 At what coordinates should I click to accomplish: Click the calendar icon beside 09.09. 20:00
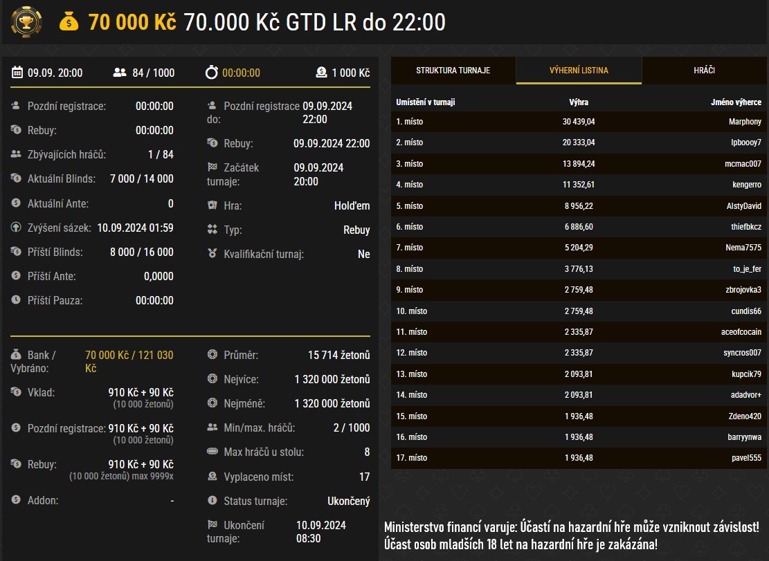point(17,73)
